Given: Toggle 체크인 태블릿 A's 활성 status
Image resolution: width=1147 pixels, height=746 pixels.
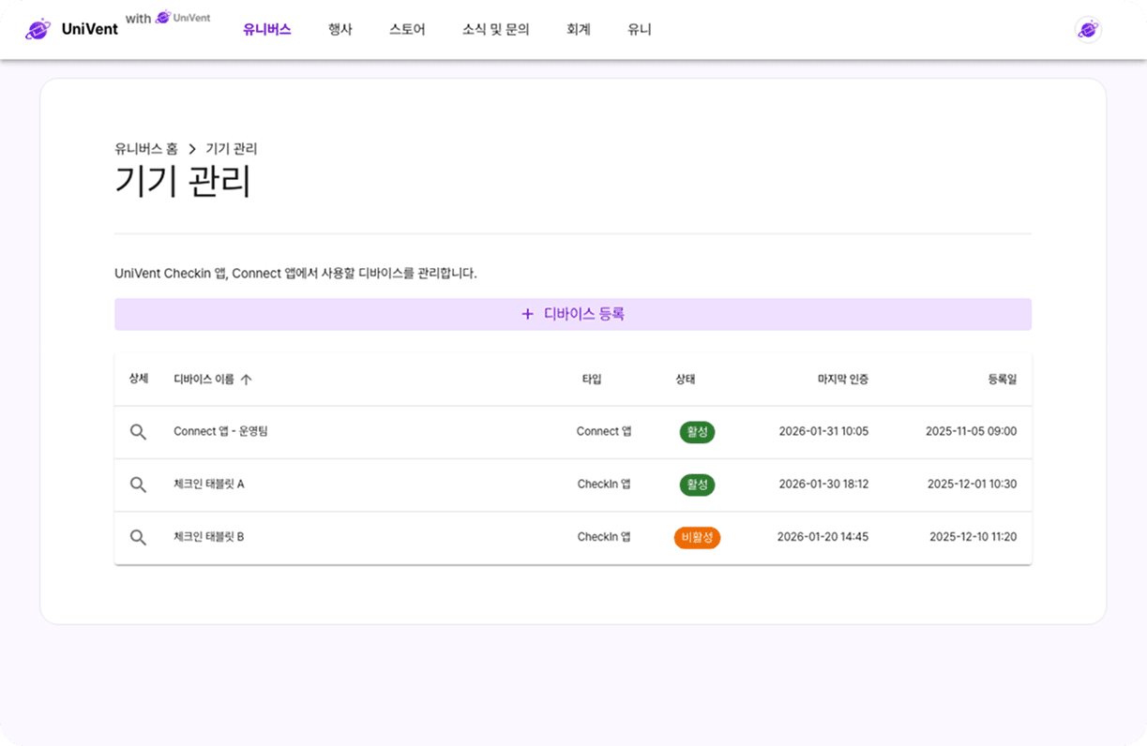Looking at the screenshot, I should (697, 485).
